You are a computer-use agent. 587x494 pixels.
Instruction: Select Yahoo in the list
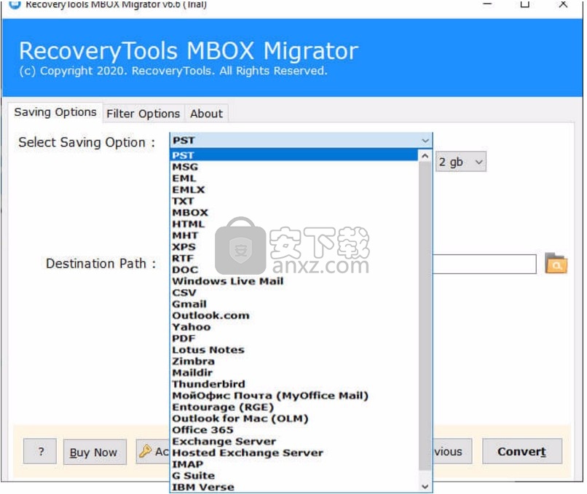(294, 326)
